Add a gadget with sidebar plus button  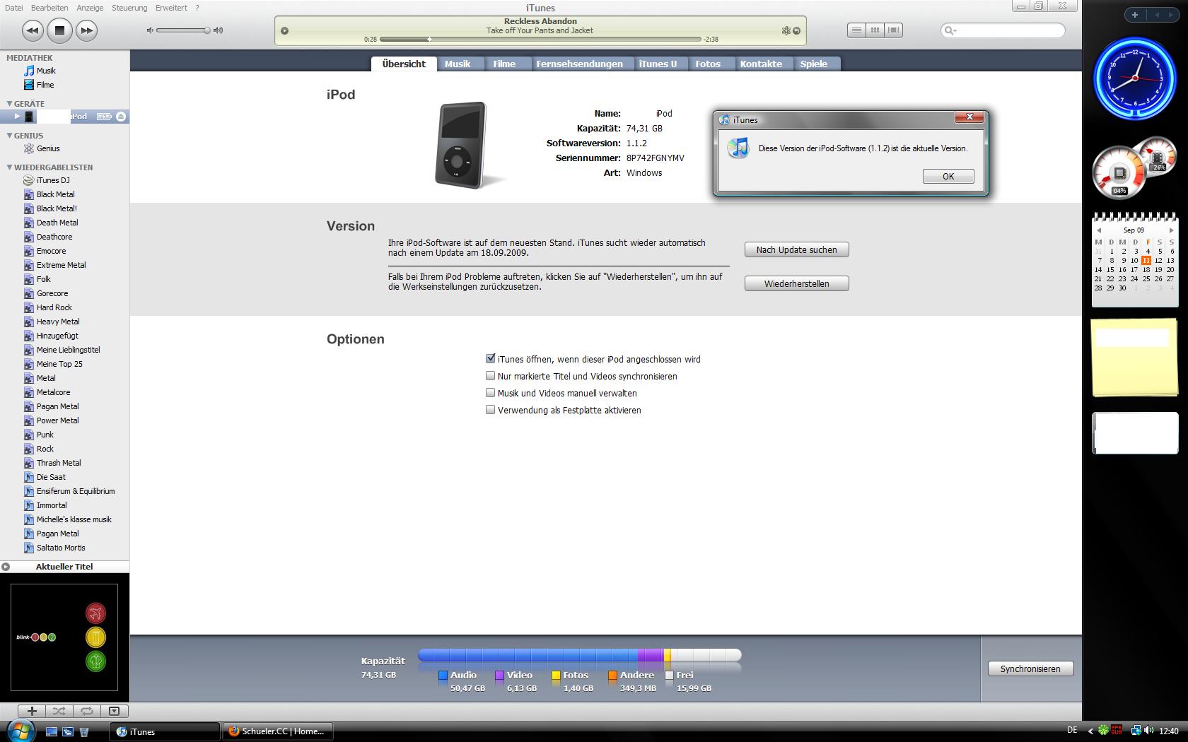coord(1134,15)
